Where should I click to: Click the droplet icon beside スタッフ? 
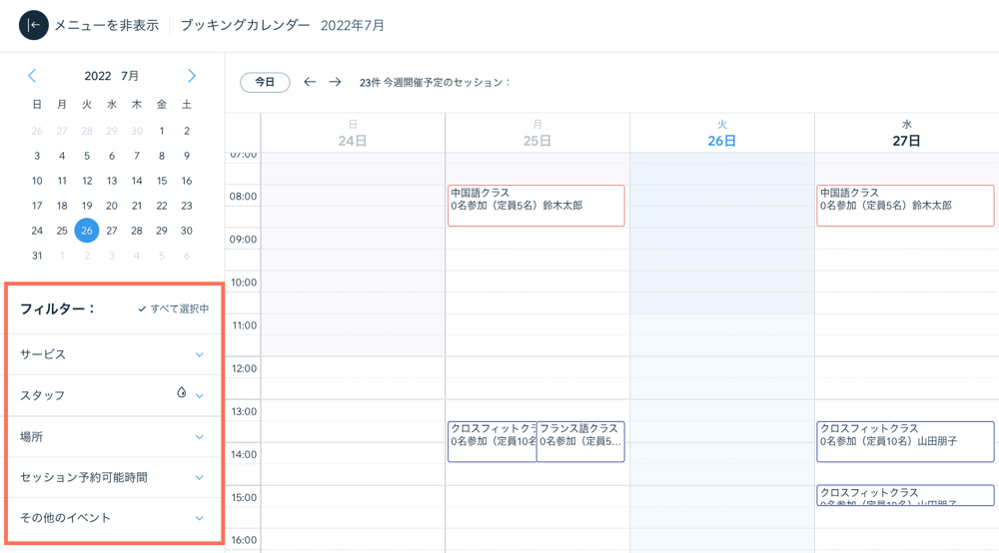[x=181, y=393]
